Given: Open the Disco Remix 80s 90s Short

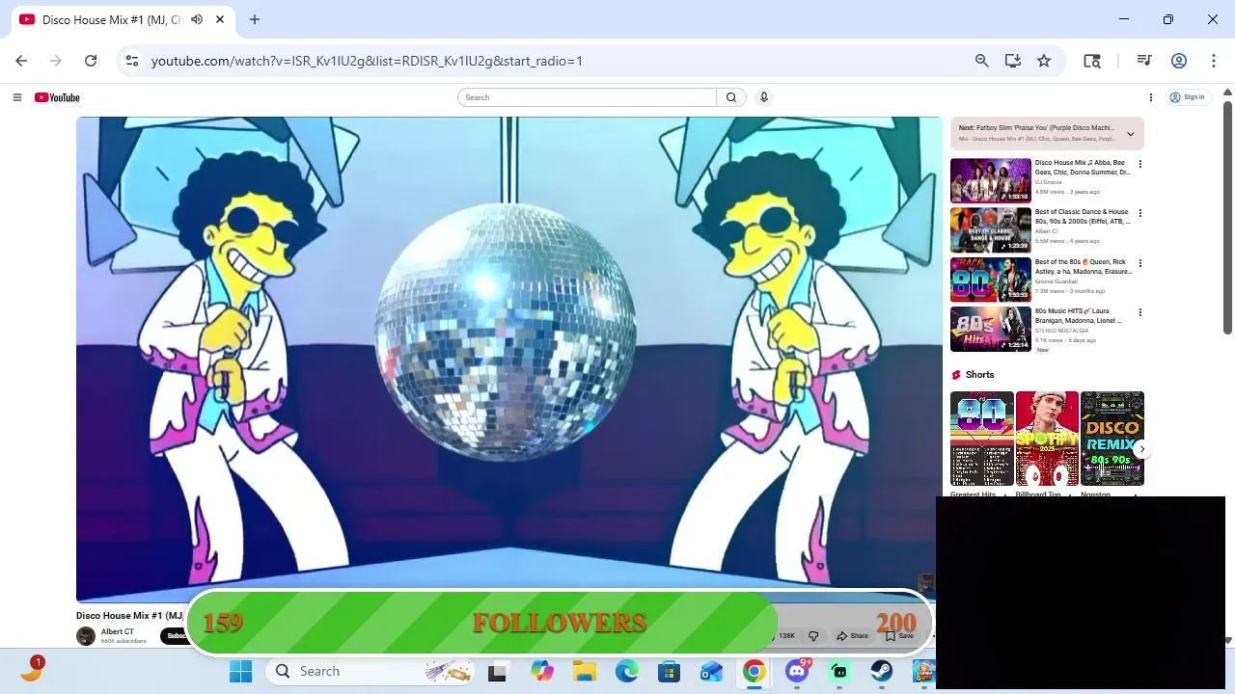Looking at the screenshot, I should pyautogui.click(x=1112, y=439).
